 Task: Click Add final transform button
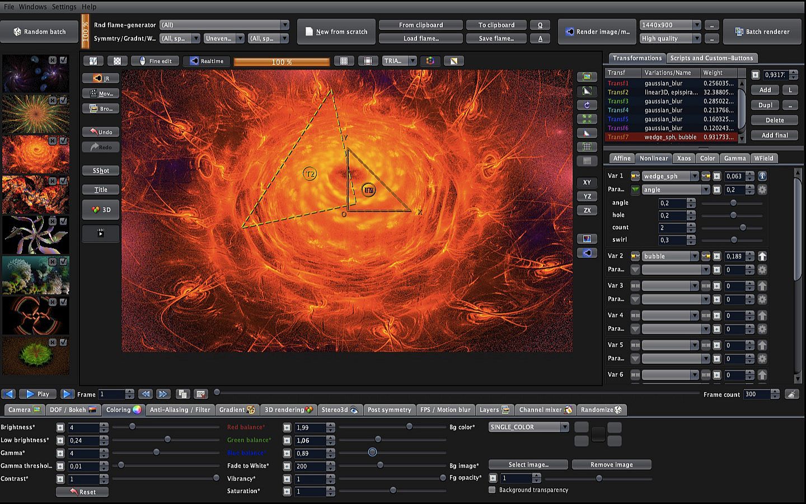pos(775,136)
